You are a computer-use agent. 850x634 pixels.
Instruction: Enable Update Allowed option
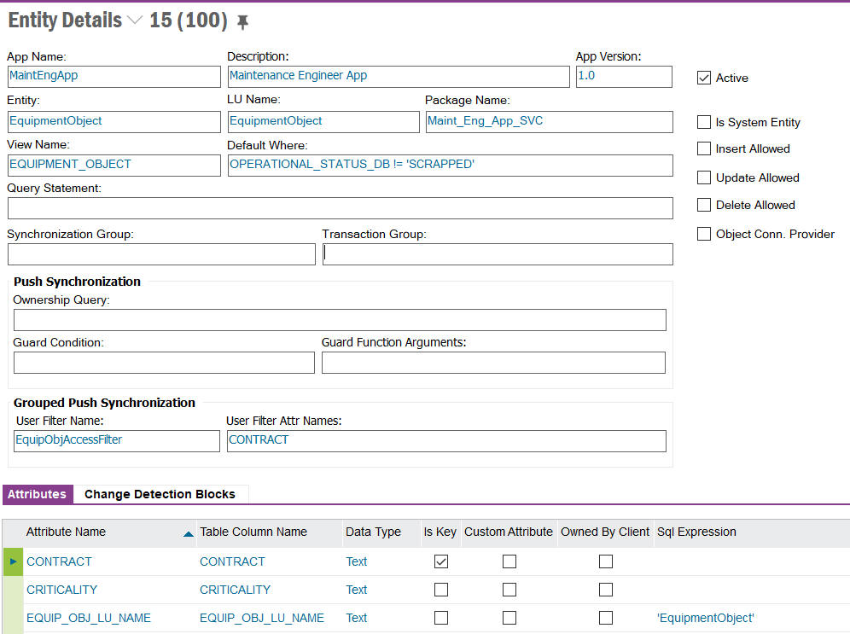coord(704,177)
